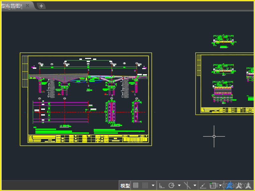Close the current drawing tab
This screenshot has height=191, width=255.
point(28,6)
